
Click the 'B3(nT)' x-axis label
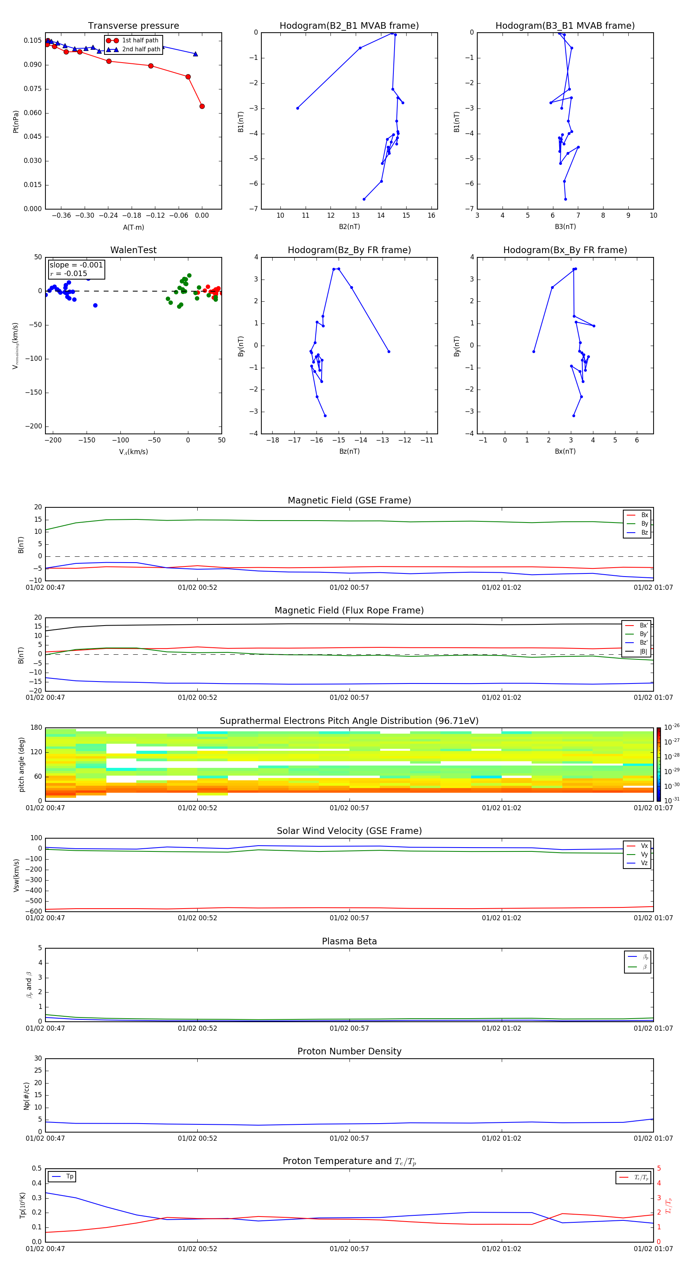pos(565,227)
